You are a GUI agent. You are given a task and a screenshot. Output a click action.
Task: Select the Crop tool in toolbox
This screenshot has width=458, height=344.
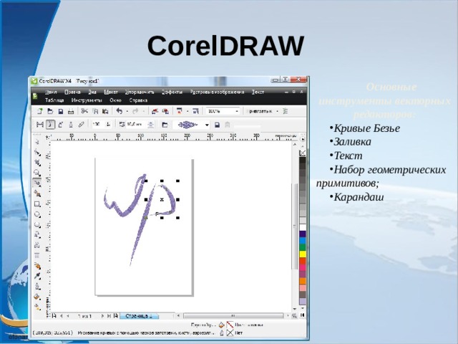[x=37, y=163]
